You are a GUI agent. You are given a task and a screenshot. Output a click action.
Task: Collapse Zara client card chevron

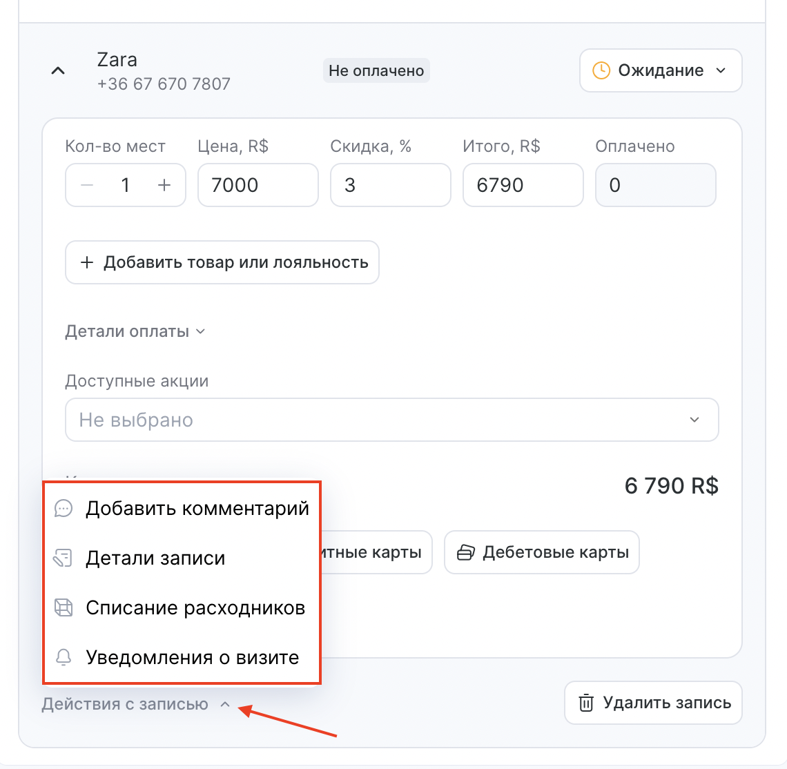point(58,70)
